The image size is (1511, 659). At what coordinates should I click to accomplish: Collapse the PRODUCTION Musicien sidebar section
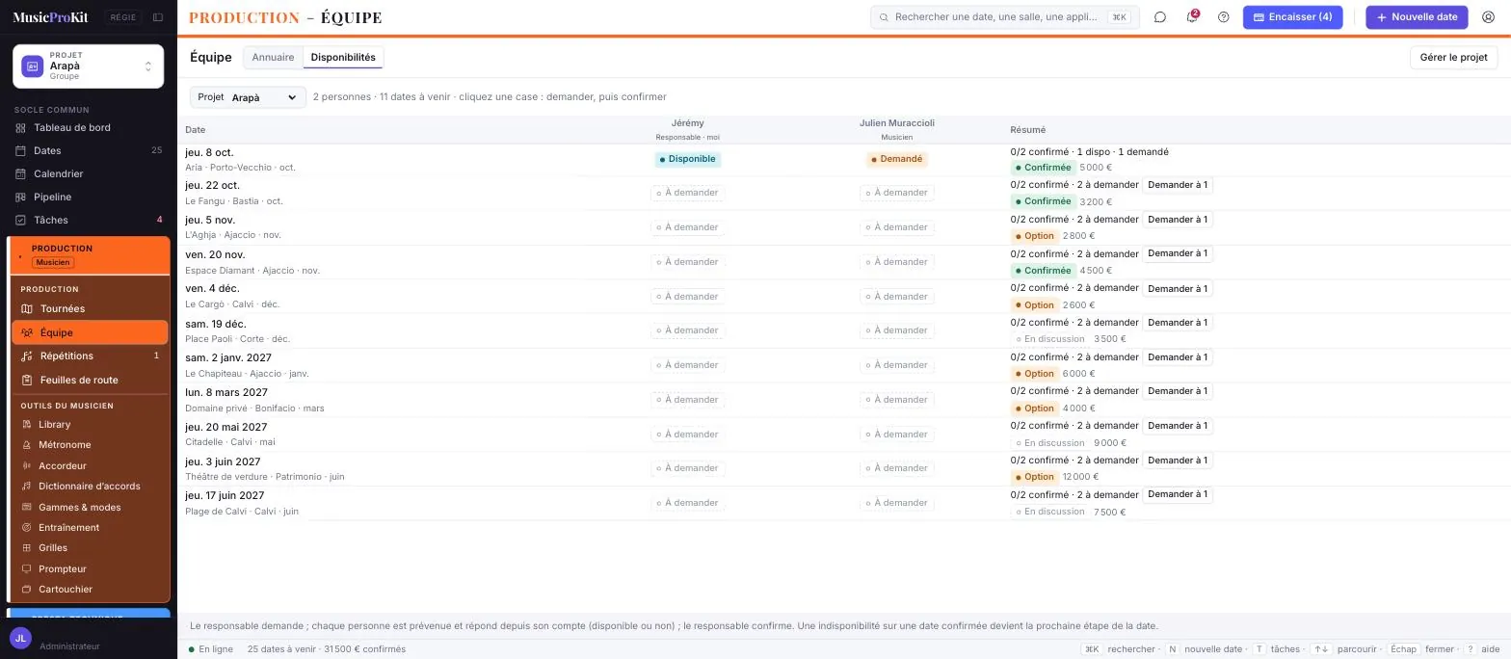(x=90, y=255)
